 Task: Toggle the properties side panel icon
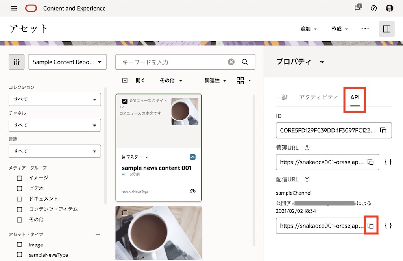click(386, 29)
